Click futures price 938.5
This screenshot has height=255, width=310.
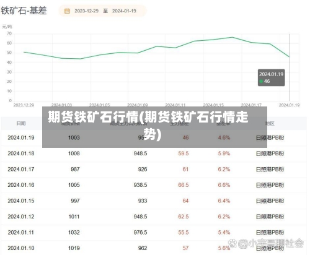click(140, 185)
